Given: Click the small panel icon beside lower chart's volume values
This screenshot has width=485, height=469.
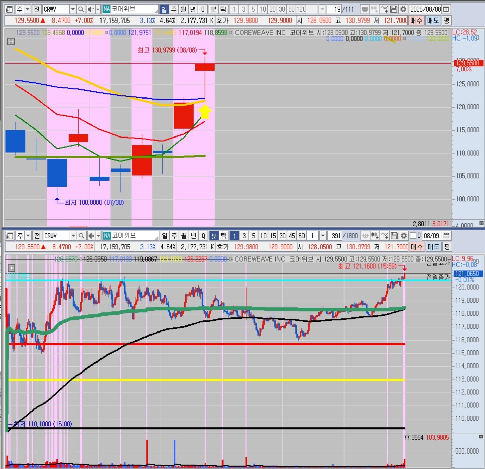Looking at the screenshot, I should click(481, 437).
